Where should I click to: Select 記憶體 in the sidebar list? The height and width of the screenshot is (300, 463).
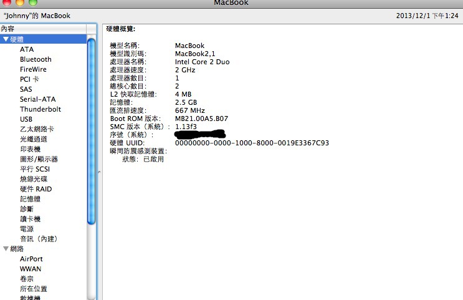[30, 199]
